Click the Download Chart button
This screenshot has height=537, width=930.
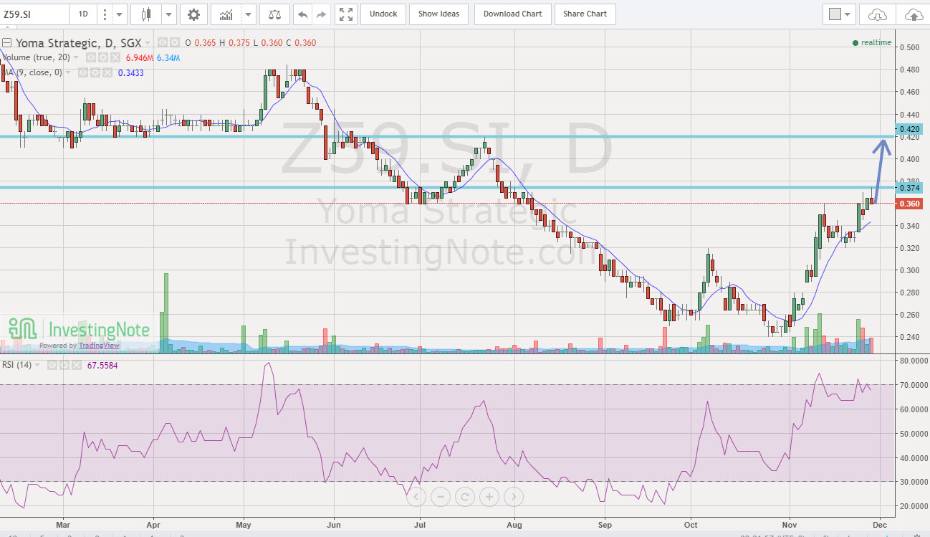(x=512, y=14)
